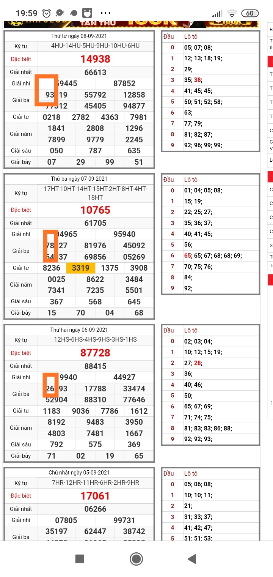Tap the mobile signal bars icon
The image size is (273, 577).
[x=217, y=14]
